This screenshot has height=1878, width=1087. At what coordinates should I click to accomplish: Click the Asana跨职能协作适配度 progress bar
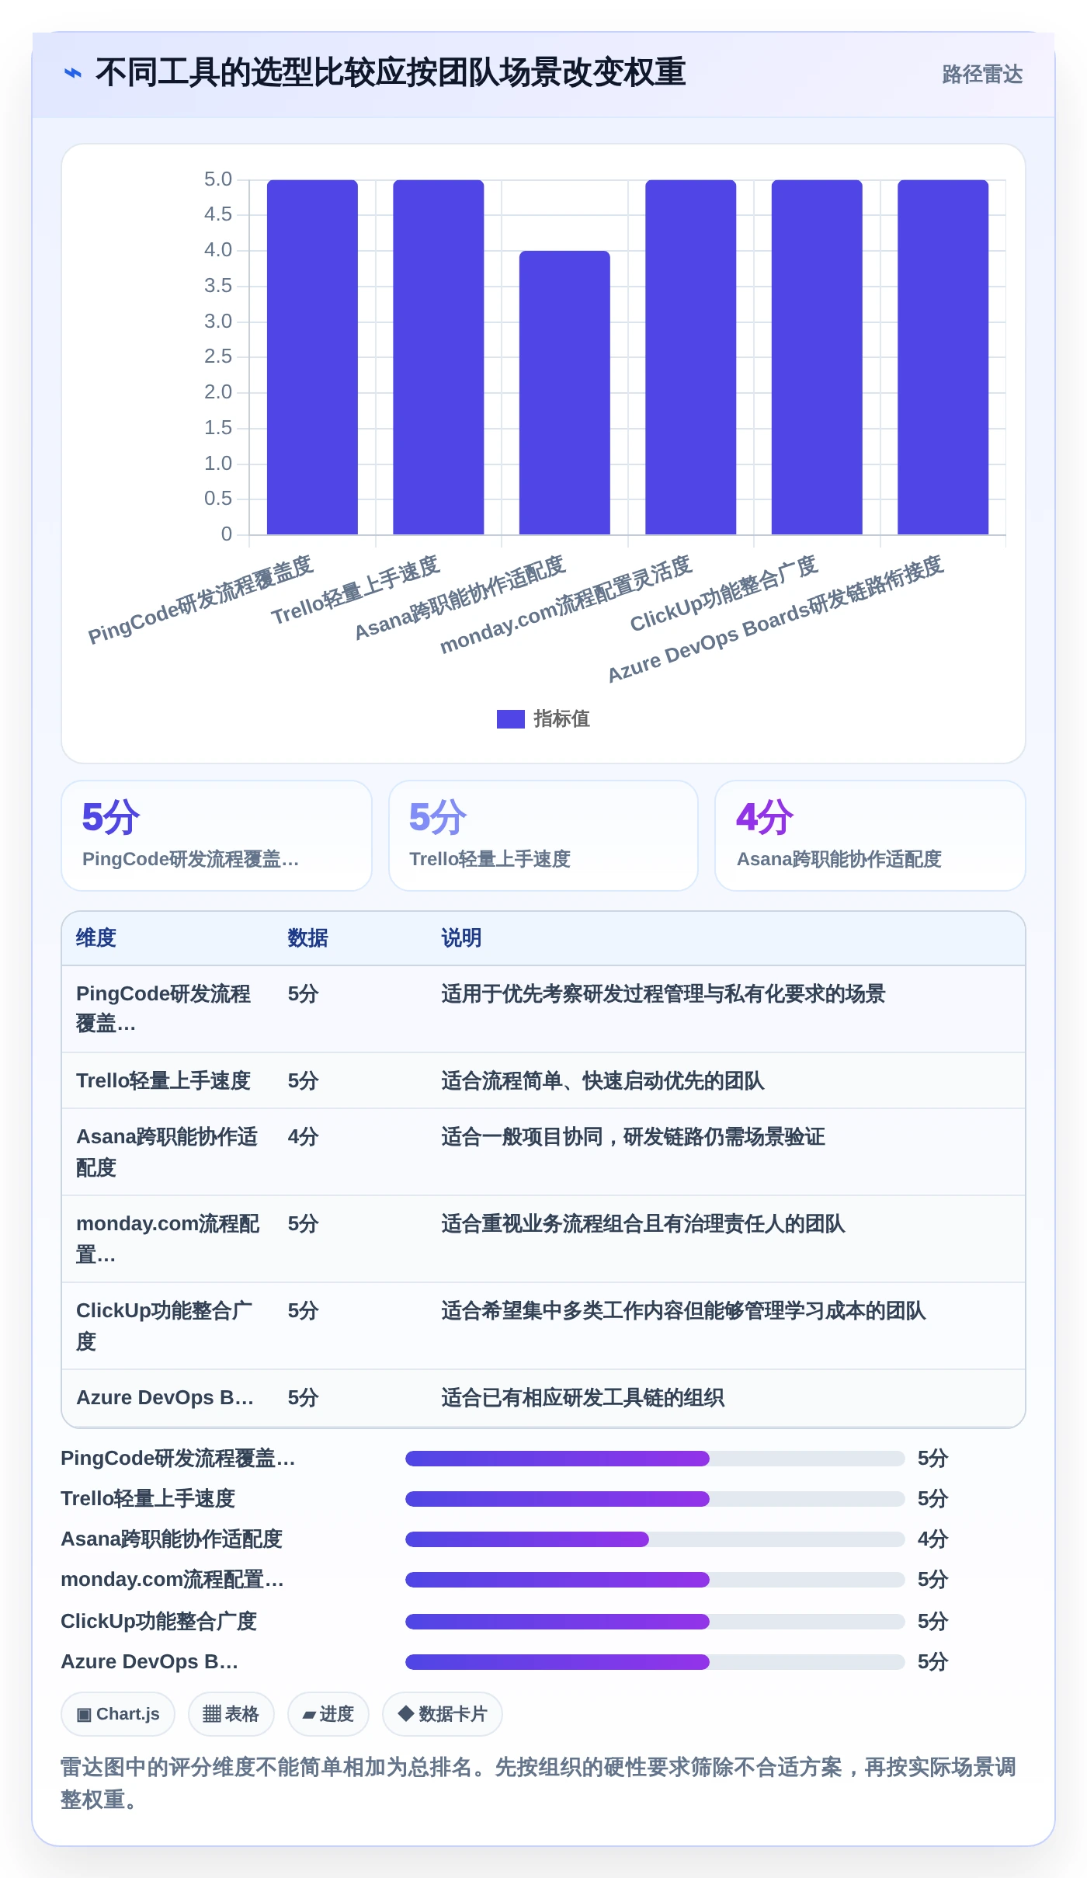click(x=655, y=1539)
